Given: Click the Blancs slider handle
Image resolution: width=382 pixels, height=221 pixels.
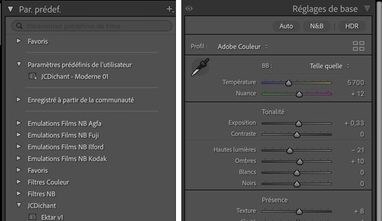Looking at the screenshot, I should pos(297,173).
